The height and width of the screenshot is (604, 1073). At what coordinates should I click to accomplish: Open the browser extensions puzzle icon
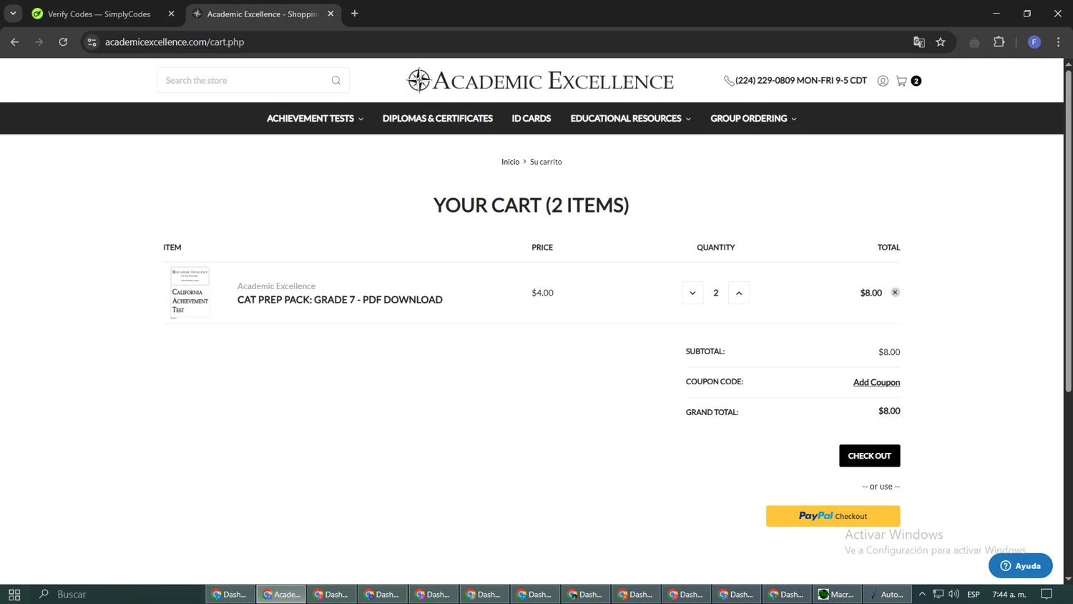pyautogui.click(x=999, y=42)
